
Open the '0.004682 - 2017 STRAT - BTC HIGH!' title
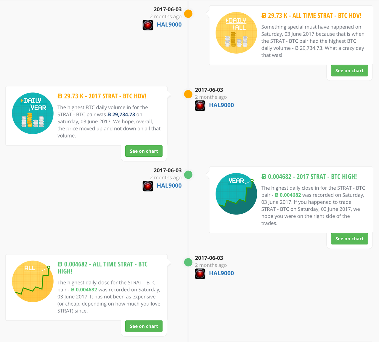(309, 177)
